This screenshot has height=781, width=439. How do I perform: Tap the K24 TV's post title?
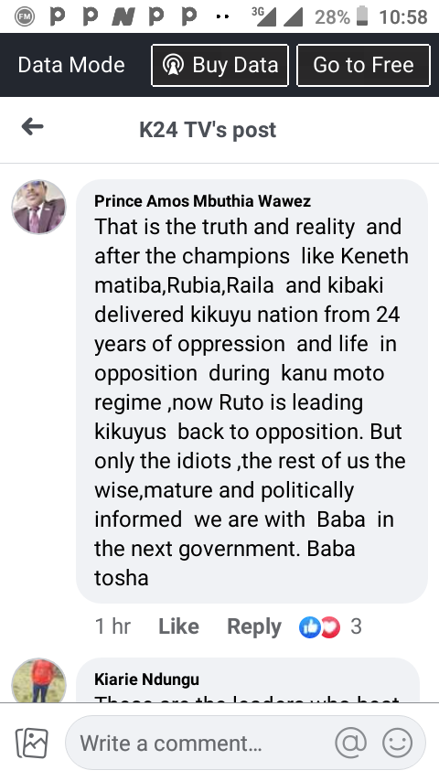(208, 130)
